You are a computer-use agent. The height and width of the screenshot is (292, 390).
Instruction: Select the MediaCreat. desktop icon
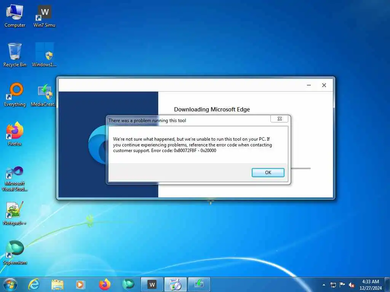point(43,95)
